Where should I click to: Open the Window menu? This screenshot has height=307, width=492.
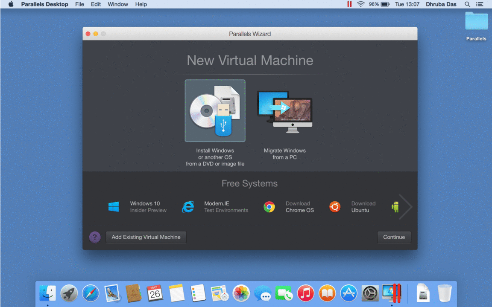tap(118, 4)
